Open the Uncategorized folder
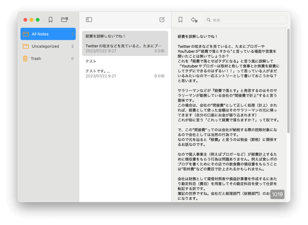This screenshot has height=225, width=308. point(48,46)
